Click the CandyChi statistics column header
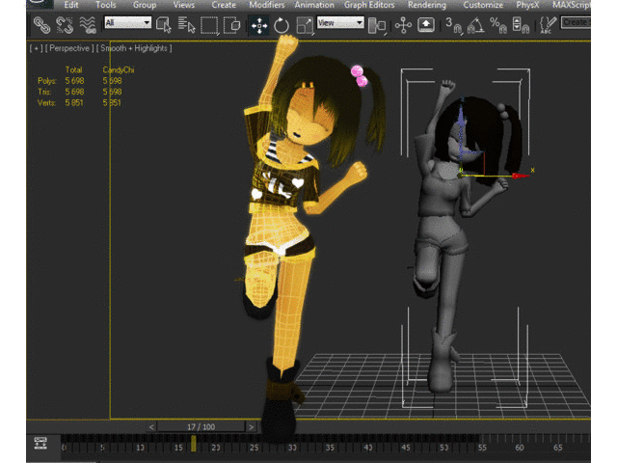Viewport: 617px width, 463px height. tap(119, 69)
